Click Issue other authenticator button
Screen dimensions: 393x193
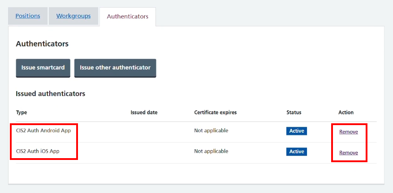point(115,68)
